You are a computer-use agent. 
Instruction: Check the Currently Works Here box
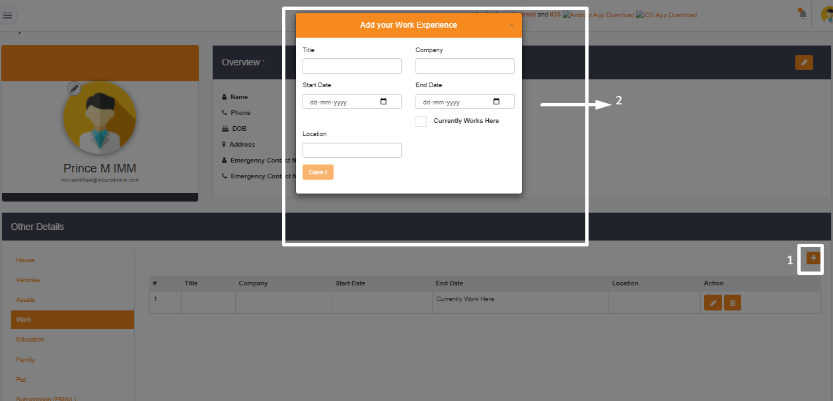tap(421, 122)
